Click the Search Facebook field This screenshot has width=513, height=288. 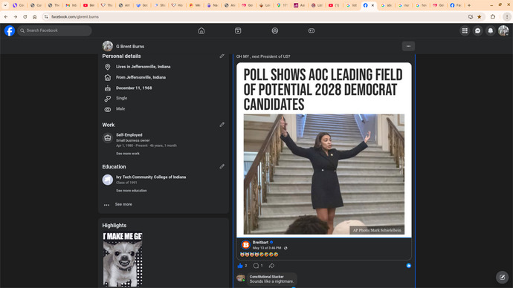(x=54, y=30)
